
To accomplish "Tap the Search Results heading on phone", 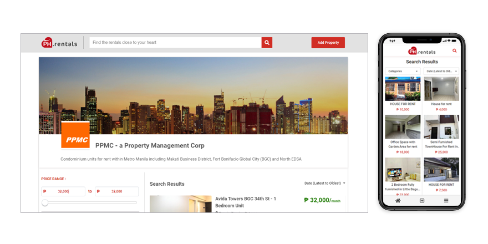I will point(421,62).
